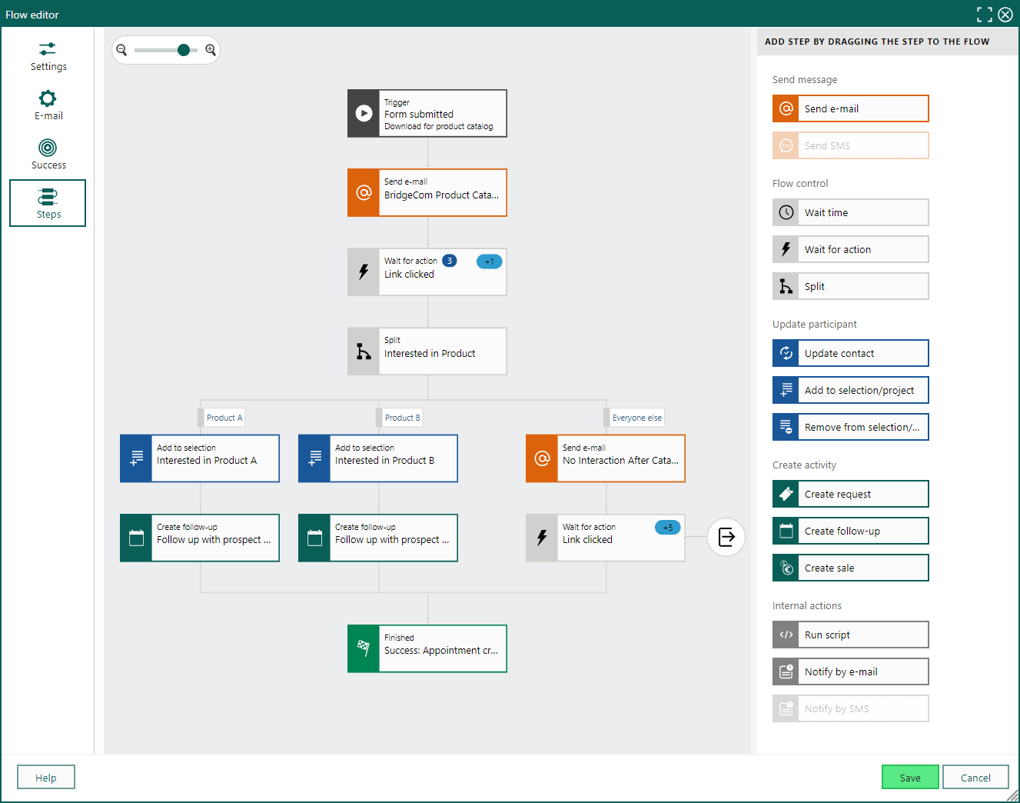Click the Save button
This screenshot has width=1020, height=803.
[x=910, y=777]
